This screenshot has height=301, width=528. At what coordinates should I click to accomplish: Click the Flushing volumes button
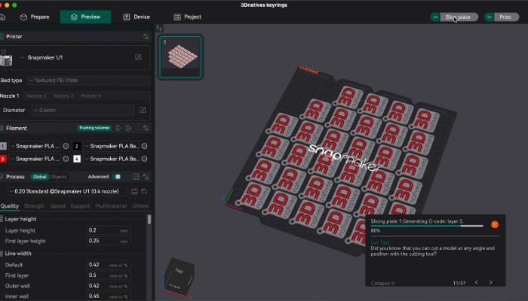click(96, 128)
